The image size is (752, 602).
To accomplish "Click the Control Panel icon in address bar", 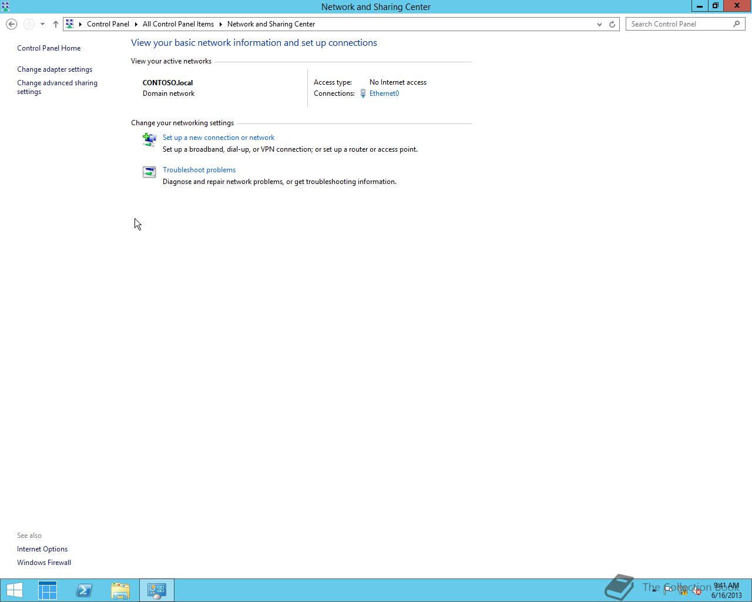I will click(x=70, y=24).
